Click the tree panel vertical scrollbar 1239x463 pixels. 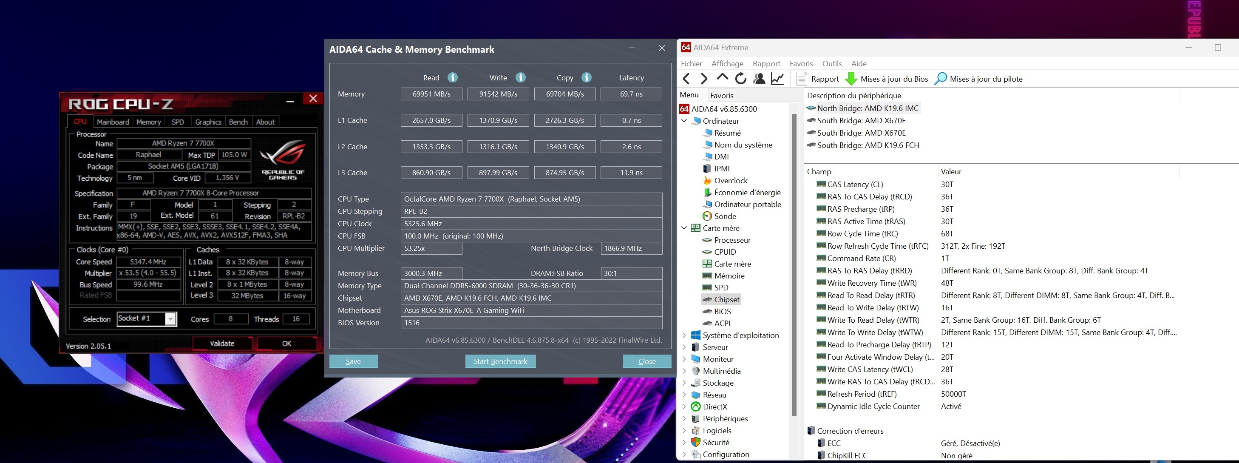794,265
